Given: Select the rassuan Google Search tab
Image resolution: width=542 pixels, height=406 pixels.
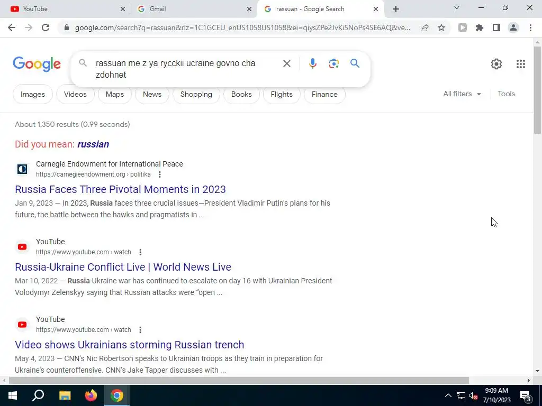Looking at the screenshot, I should [x=321, y=10].
